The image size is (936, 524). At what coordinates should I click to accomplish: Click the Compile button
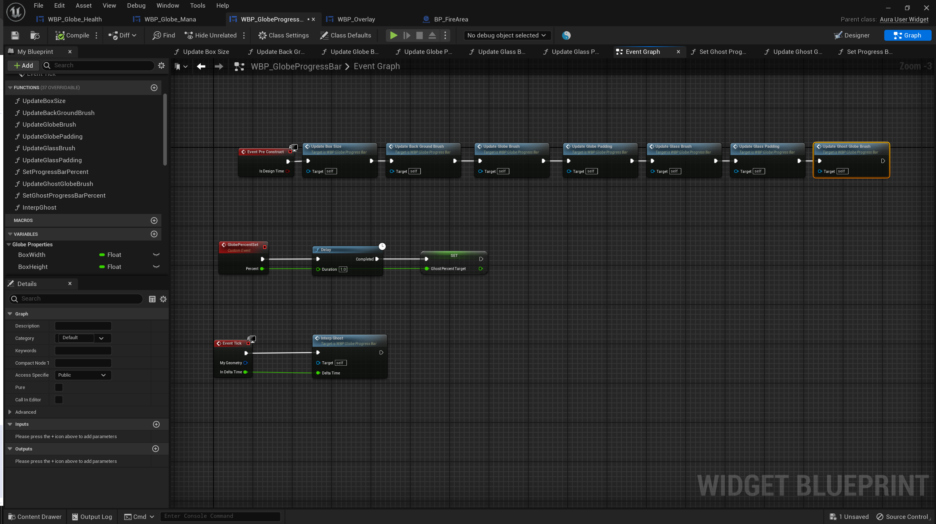(73, 35)
